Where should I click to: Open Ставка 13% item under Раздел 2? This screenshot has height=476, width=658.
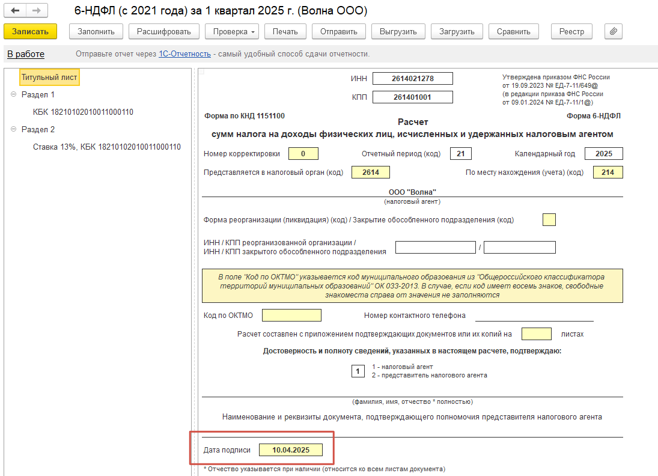(107, 147)
